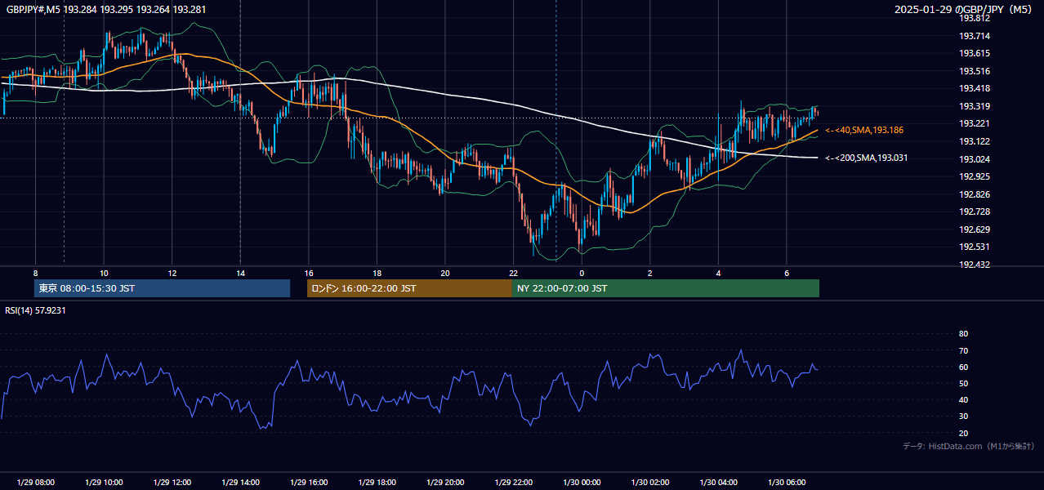Click the 1/29 10:00 time axis label

[104, 483]
